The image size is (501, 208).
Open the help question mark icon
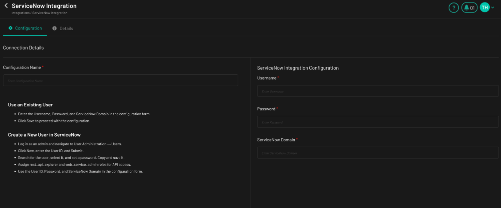click(454, 8)
